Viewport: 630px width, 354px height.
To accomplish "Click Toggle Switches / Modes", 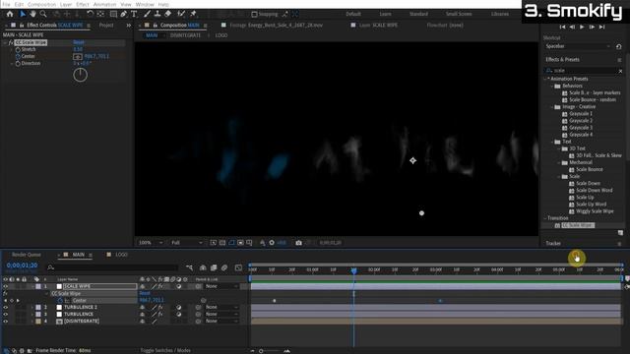I will (x=165, y=350).
